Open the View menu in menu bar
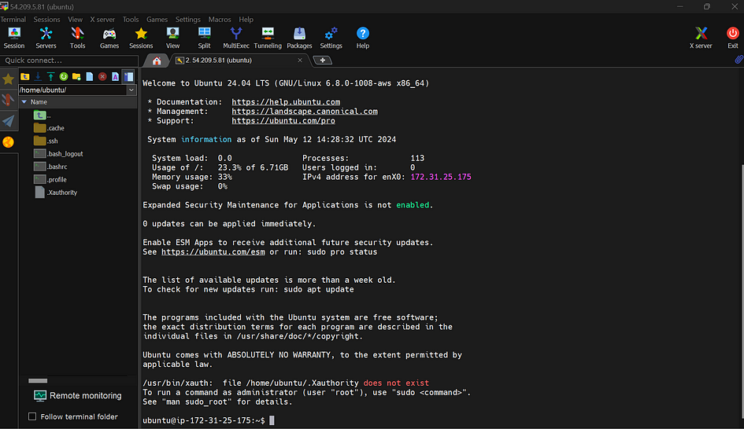This screenshot has width=744, height=429. [x=75, y=20]
